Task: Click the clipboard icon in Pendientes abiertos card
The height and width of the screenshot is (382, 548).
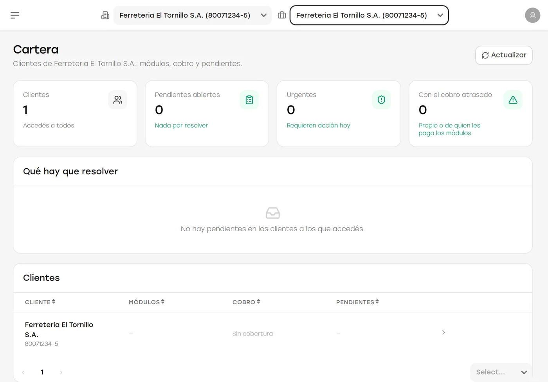Action: 249,100
